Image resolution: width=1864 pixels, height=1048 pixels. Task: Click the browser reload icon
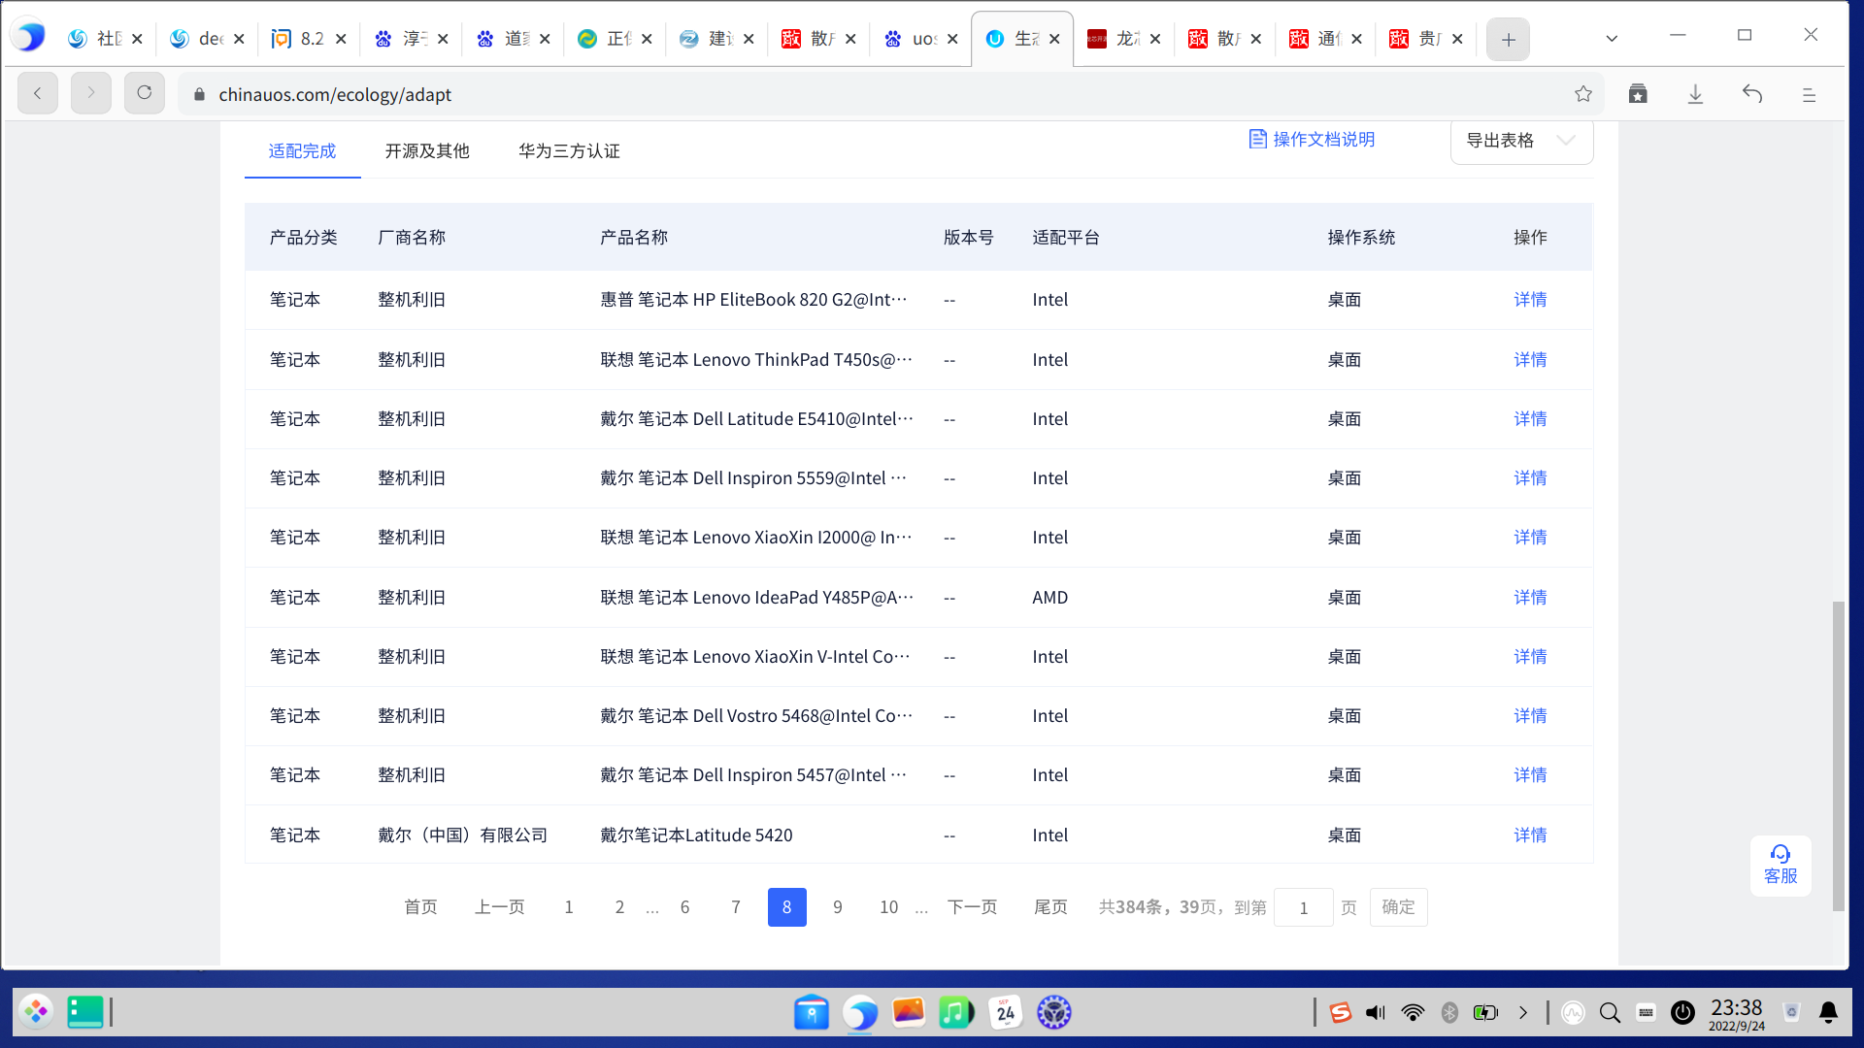[x=144, y=93]
